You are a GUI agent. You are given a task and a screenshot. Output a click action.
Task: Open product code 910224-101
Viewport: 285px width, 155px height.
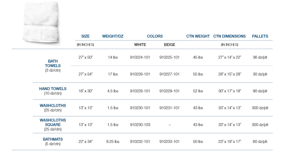pyautogui.click(x=140, y=57)
